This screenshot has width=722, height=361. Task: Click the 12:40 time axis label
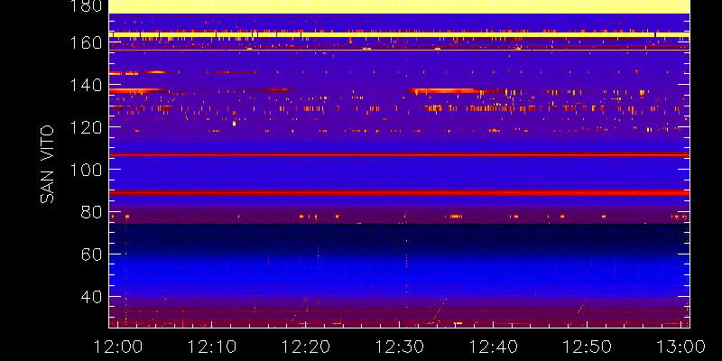(493, 347)
